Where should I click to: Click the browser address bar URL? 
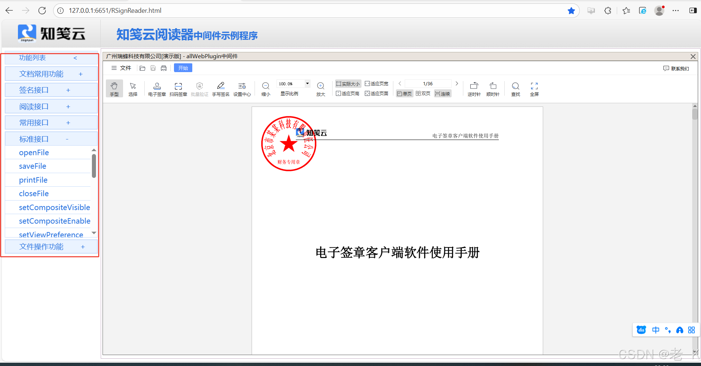click(x=115, y=11)
